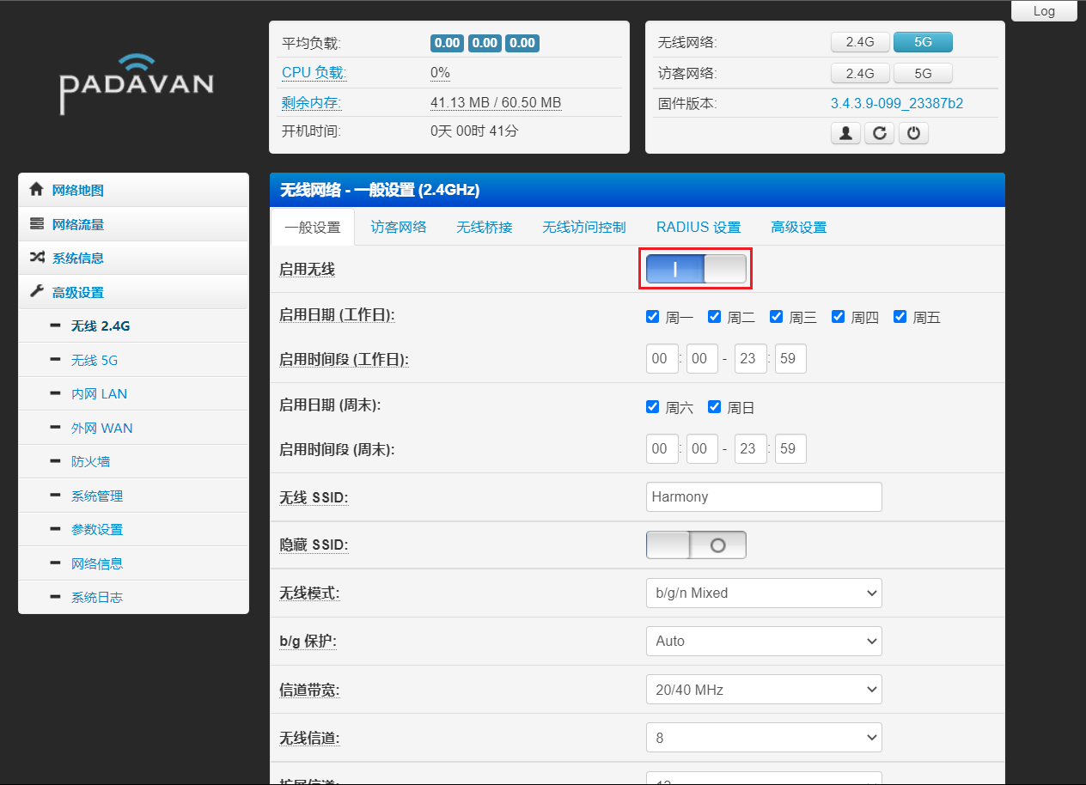Open 系统信息 with the shuffle icon

point(77,258)
